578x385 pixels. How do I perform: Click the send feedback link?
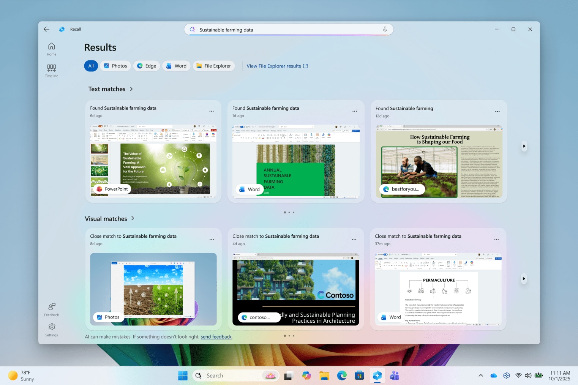(216, 337)
